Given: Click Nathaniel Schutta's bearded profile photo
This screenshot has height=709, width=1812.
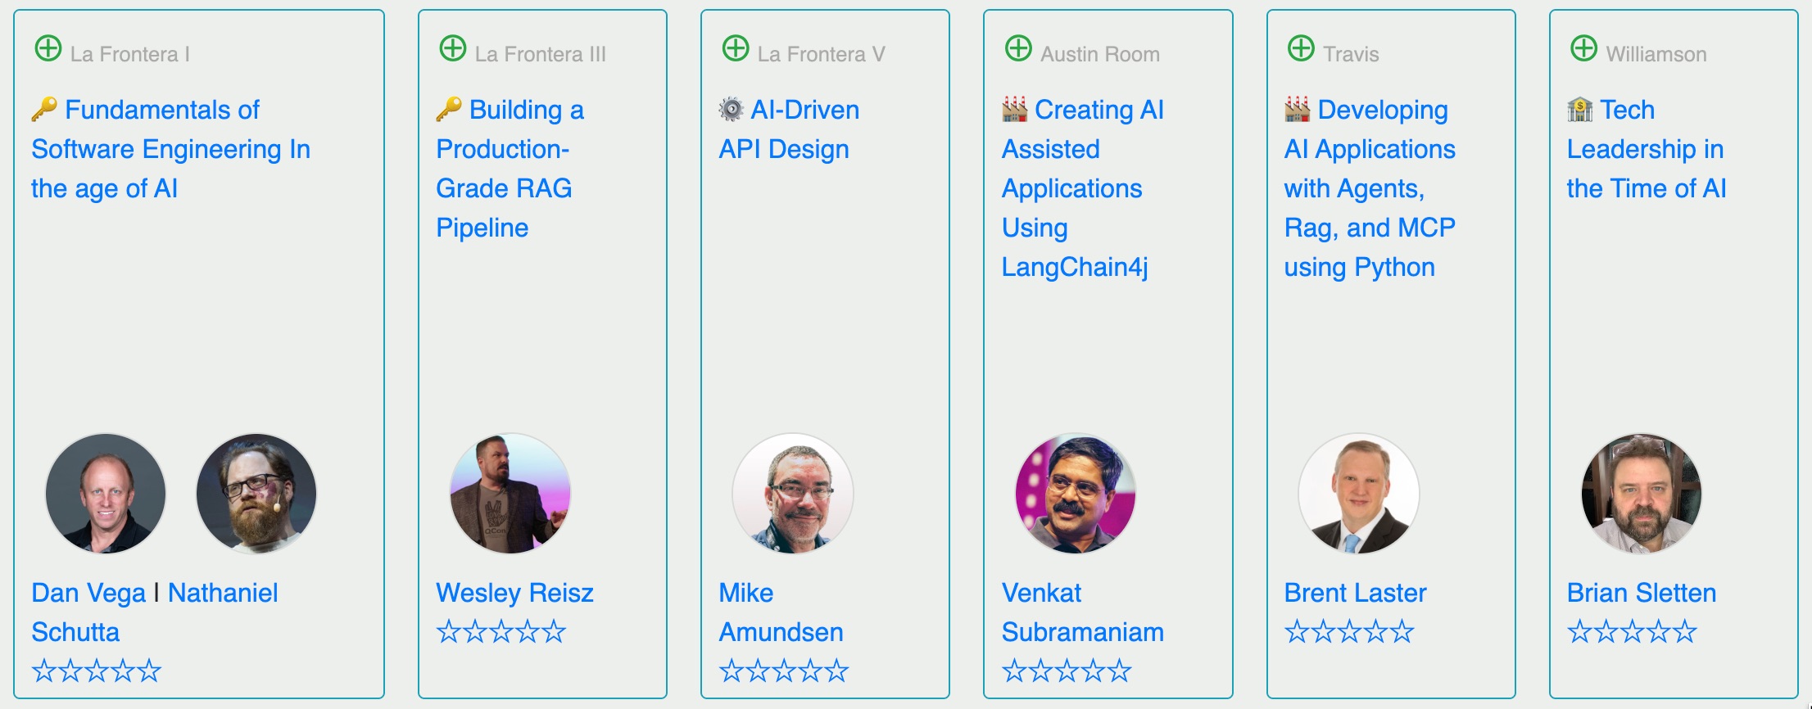Looking at the screenshot, I should coord(256,494).
